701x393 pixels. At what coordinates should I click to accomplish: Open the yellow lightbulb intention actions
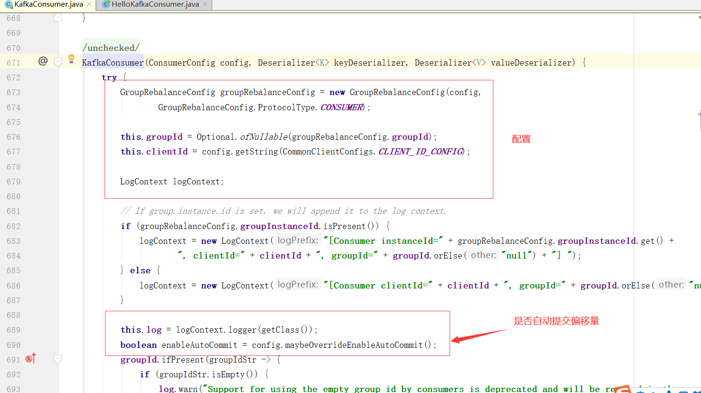(71, 59)
